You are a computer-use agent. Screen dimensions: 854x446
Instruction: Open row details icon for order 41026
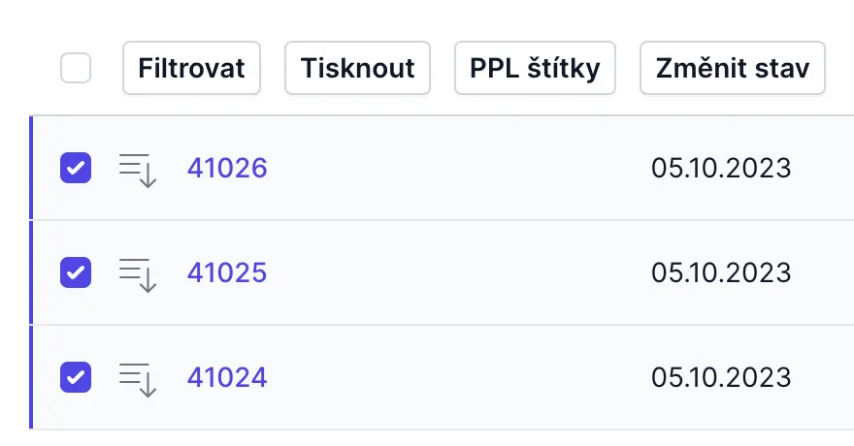coord(138,170)
